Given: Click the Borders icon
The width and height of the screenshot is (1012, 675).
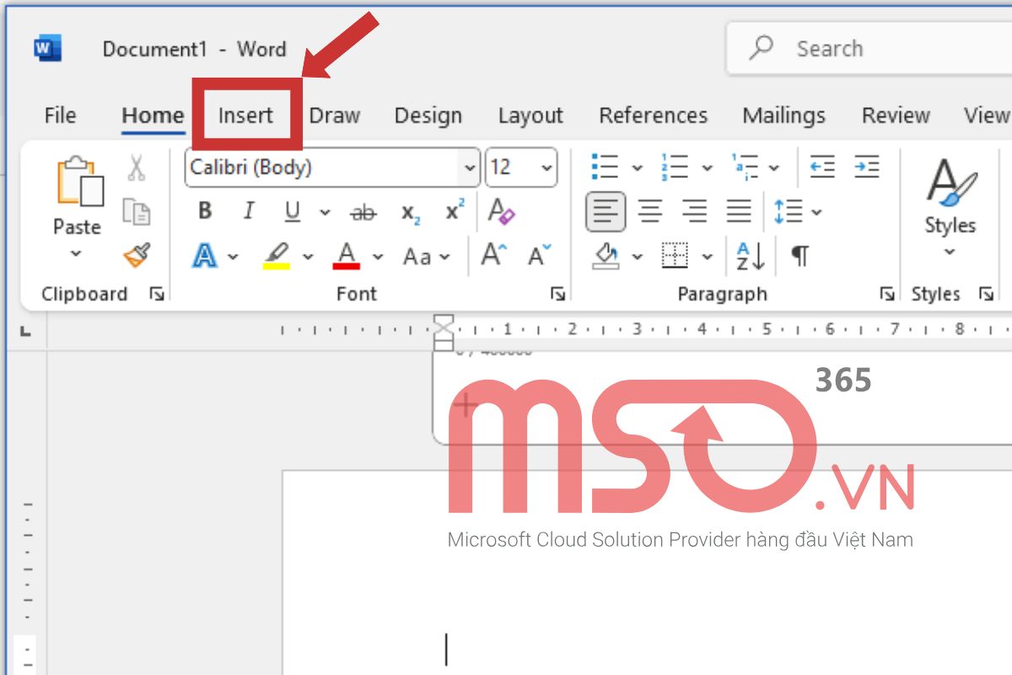Looking at the screenshot, I should point(675,255).
